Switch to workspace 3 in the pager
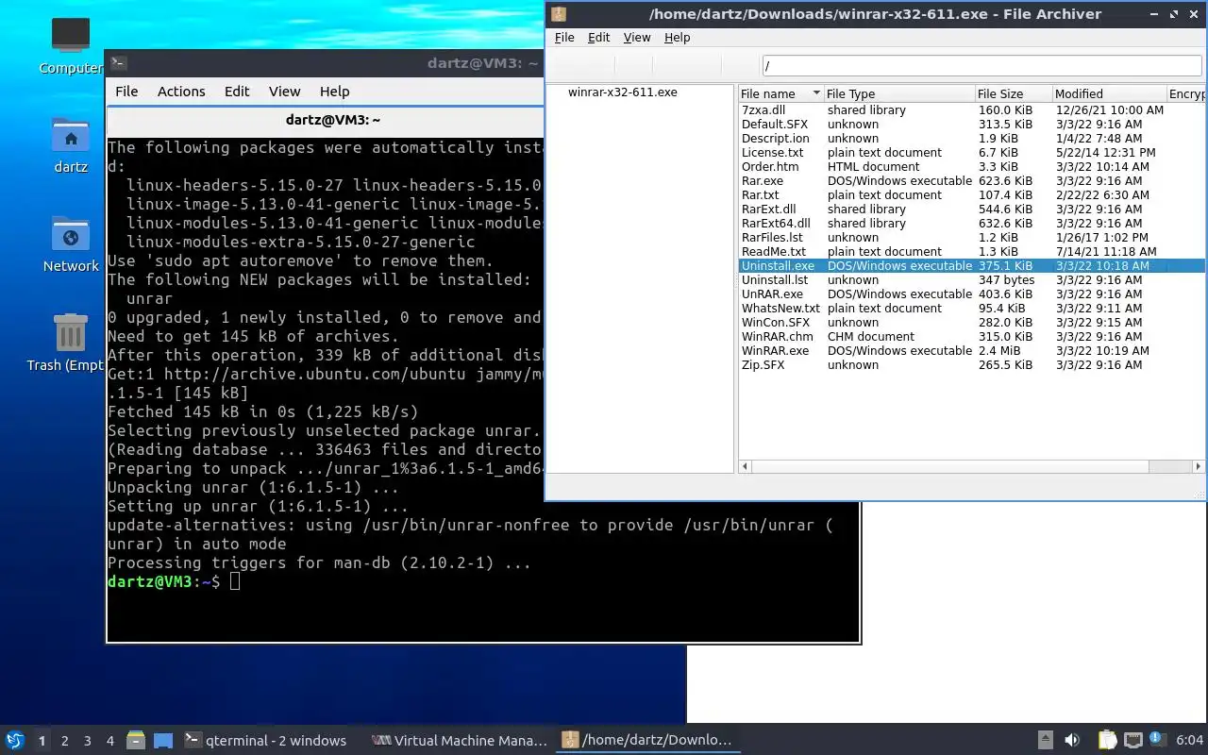 [x=87, y=741]
